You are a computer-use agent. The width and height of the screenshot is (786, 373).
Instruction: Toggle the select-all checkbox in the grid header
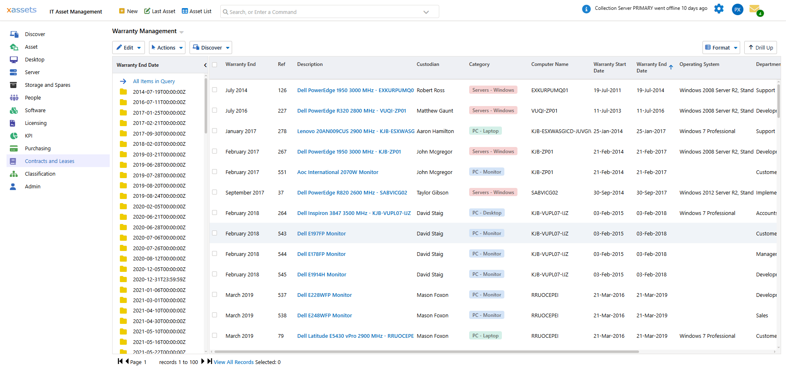click(x=215, y=65)
